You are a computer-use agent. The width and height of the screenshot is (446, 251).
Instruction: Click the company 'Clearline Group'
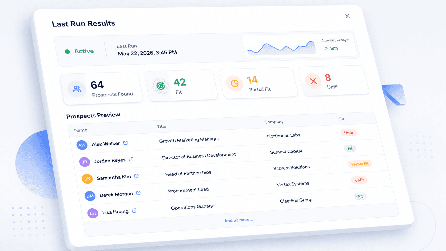(x=296, y=200)
